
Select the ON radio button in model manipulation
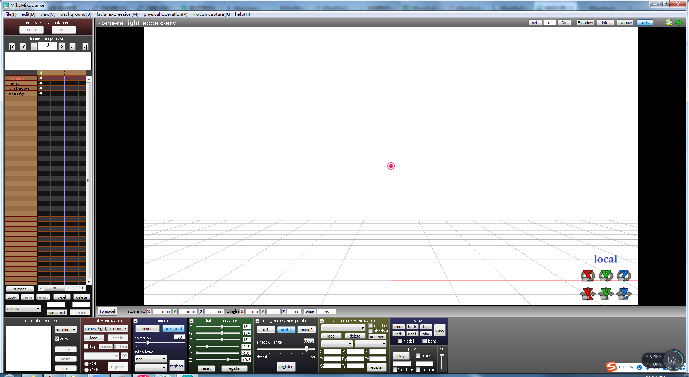pyautogui.click(x=86, y=363)
